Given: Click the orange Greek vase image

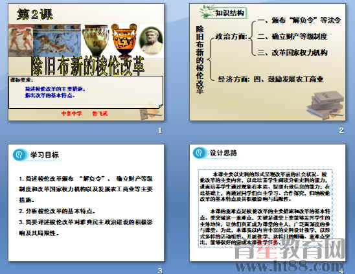Looking at the screenshot, I should pyautogui.click(x=124, y=40).
